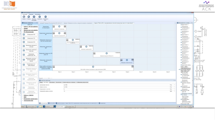Select Измерение спектра с использованием маски icon

24,59
